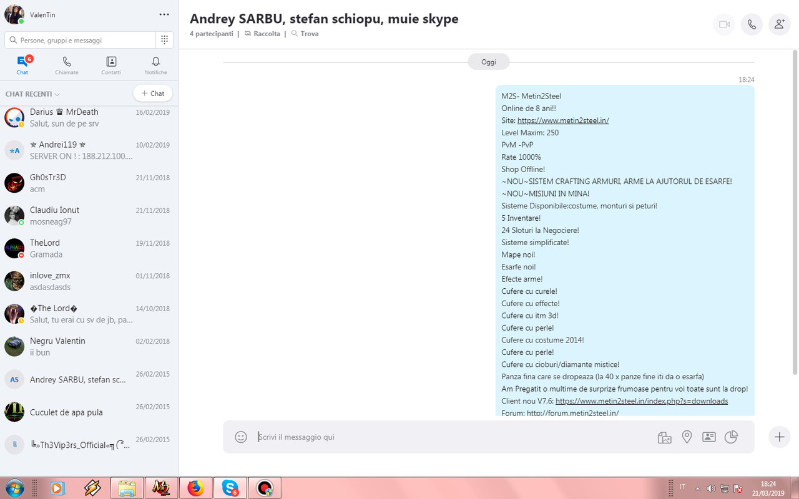Attach files or media to the message
Screen dimensions: 799x499
pyautogui.click(x=664, y=437)
